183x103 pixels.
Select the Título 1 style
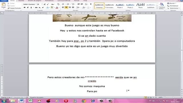[120, 6]
